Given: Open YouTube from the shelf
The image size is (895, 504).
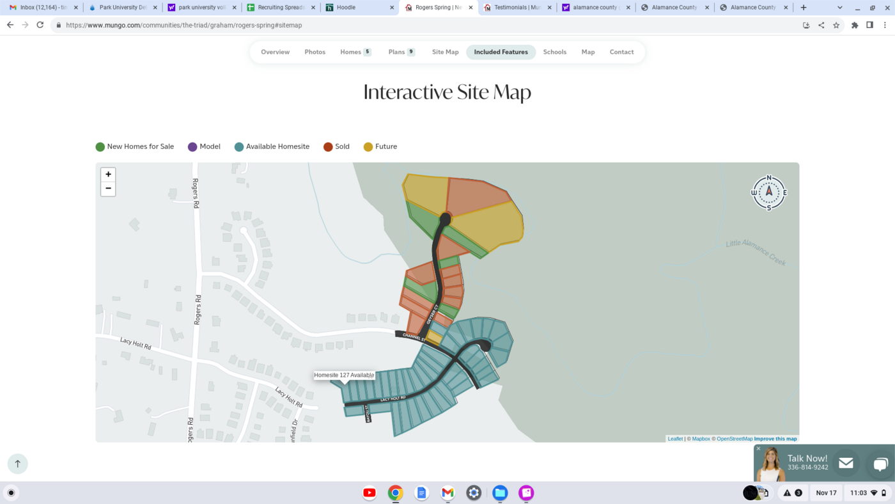Looking at the screenshot, I should pos(370,492).
